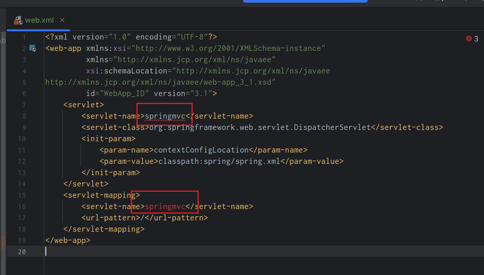This screenshot has width=484, height=275.
Task: Click line number 16 in the gutter
Action: pos(22,206)
